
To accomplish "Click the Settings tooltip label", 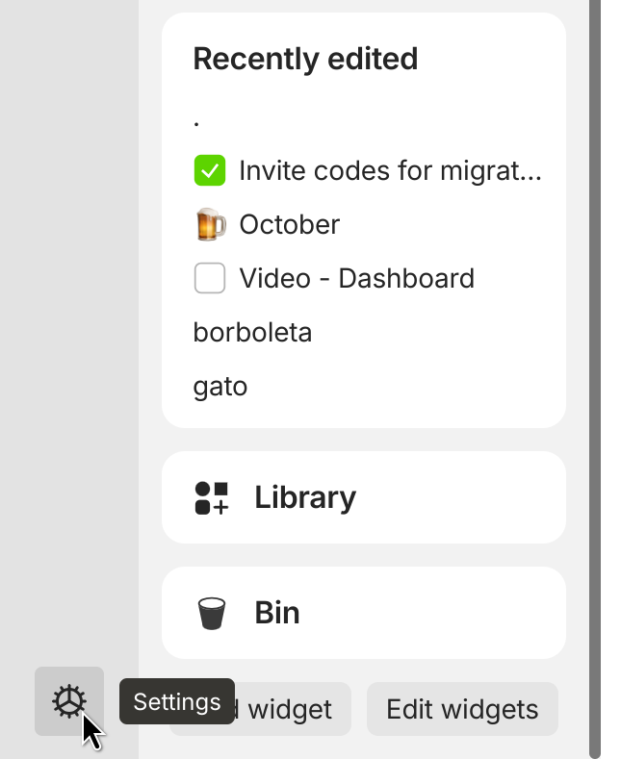I will (177, 701).
